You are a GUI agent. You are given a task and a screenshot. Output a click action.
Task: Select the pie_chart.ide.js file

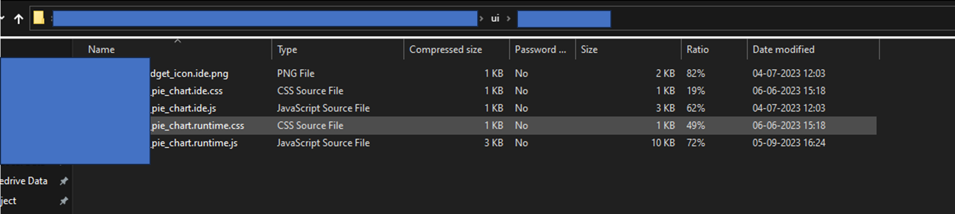pos(183,108)
